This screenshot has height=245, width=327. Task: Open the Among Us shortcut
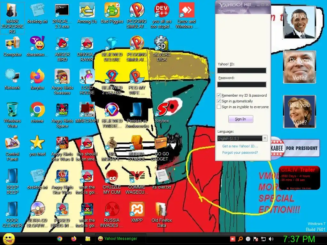[x=87, y=13]
